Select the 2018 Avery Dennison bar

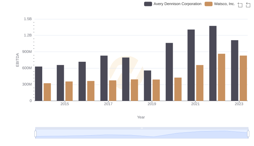click(126, 79)
